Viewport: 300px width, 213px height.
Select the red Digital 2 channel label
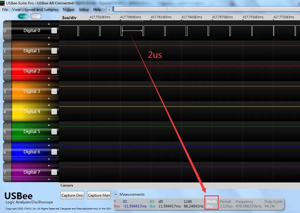[x=32, y=71]
